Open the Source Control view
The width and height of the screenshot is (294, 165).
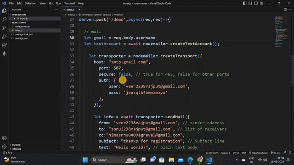[x=4, y=28]
